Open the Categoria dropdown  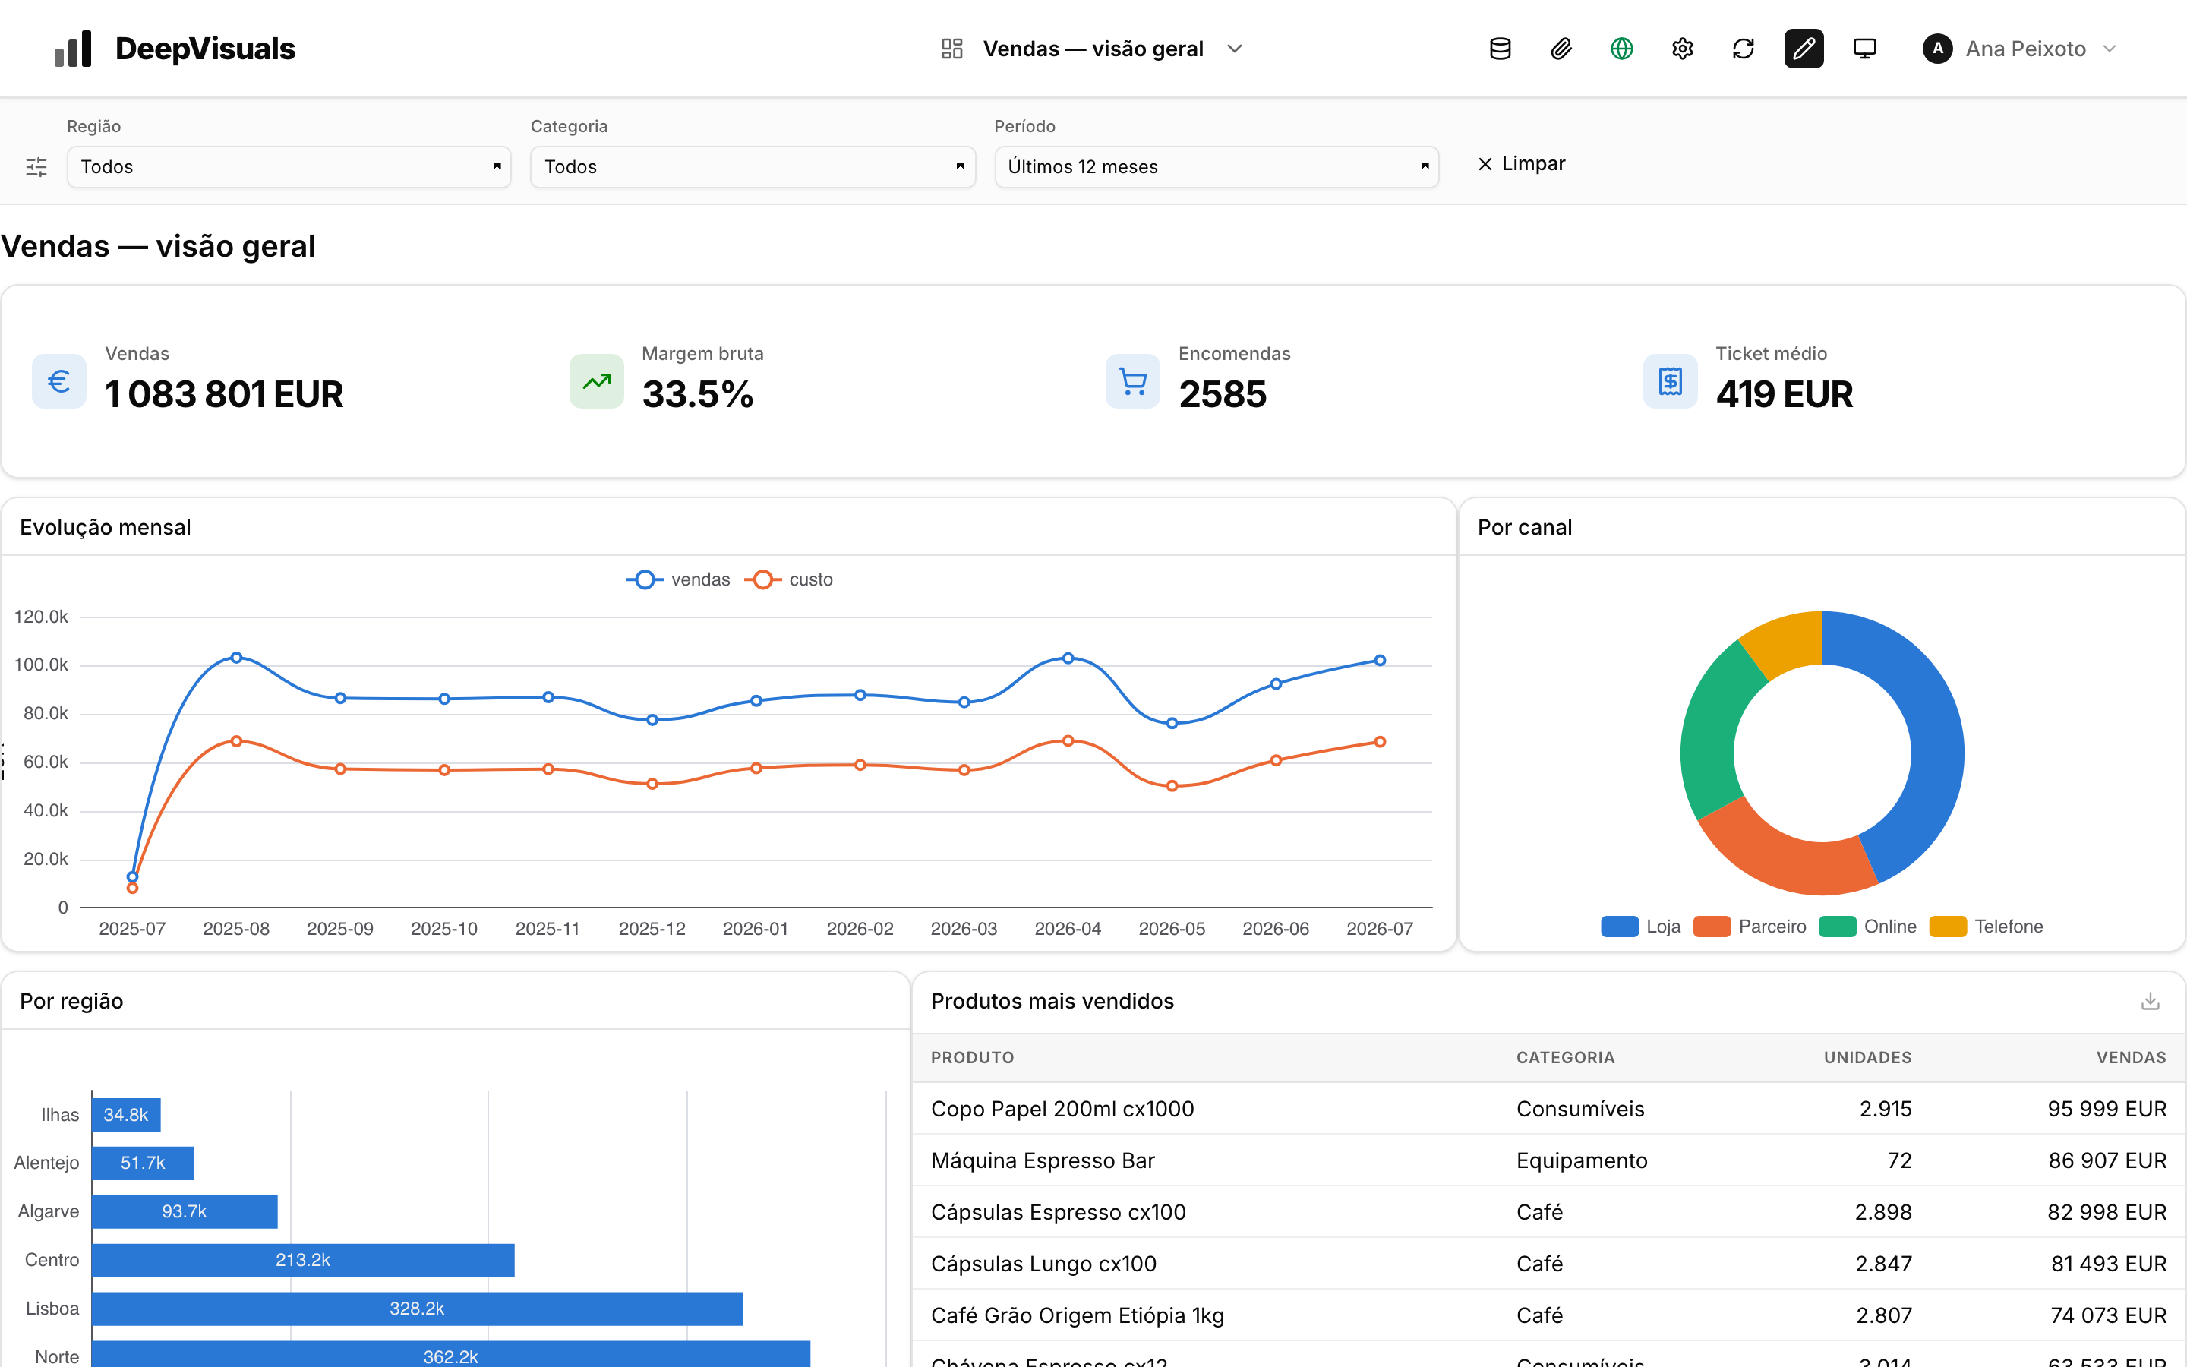pos(753,167)
